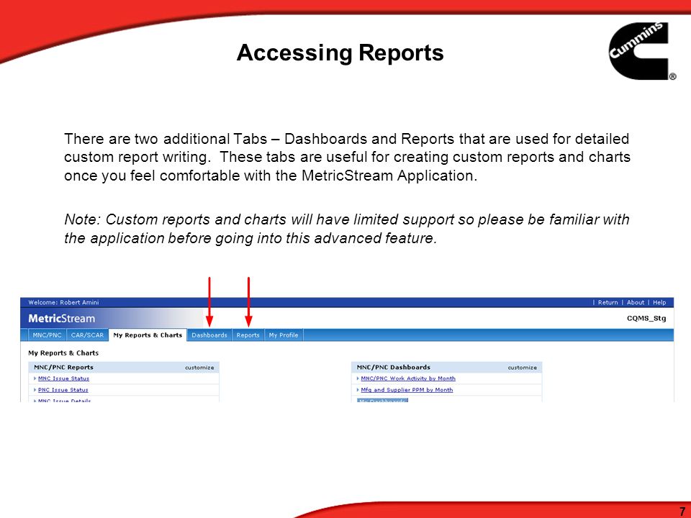Click the 'Accessing Reports' slide title
This screenshot has width=691, height=518.
[x=340, y=53]
